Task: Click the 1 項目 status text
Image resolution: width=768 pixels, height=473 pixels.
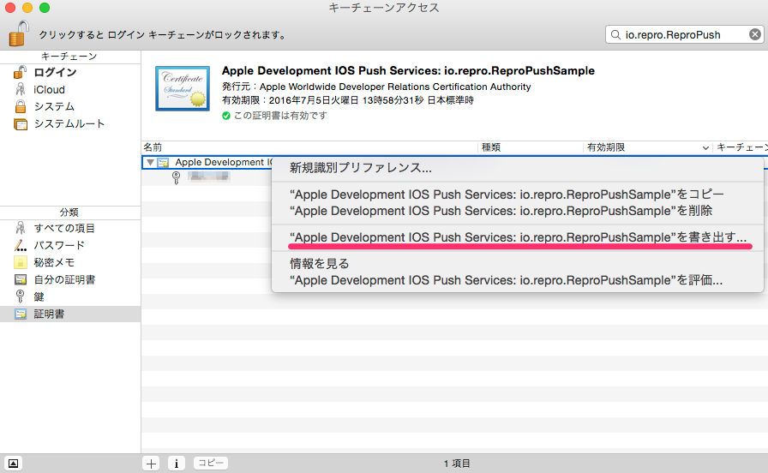Action: click(x=457, y=464)
